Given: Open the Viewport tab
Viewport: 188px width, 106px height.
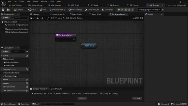Looking at the screenshot, I should click(x=35, y=14).
